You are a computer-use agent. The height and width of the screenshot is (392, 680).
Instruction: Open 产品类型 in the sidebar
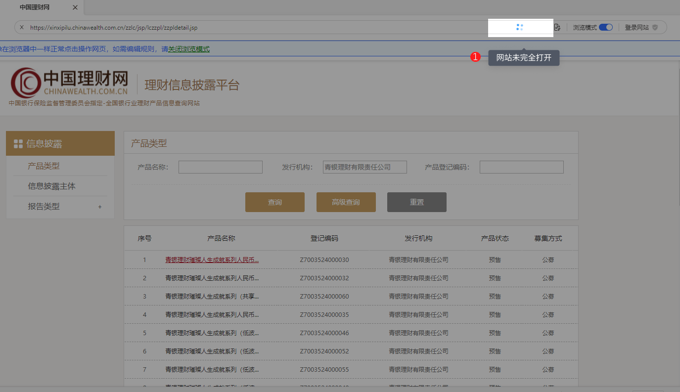click(x=44, y=166)
